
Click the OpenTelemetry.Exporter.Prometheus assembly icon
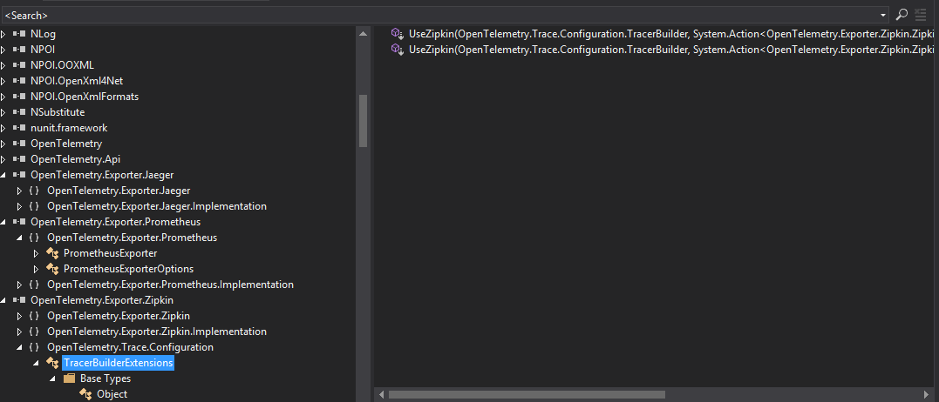[20, 222]
